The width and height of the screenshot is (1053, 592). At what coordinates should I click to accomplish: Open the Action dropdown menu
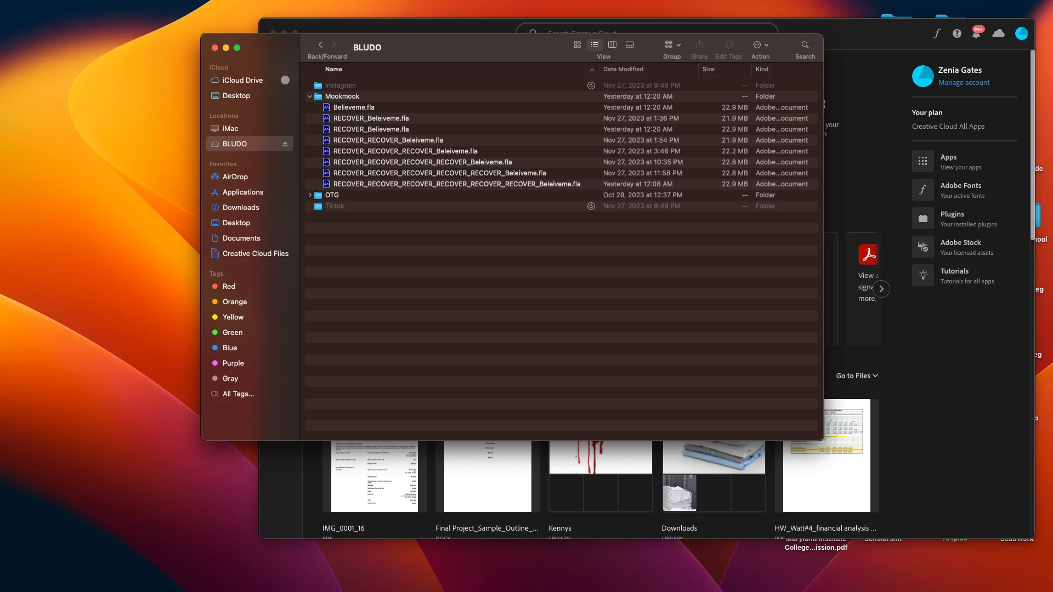point(760,45)
